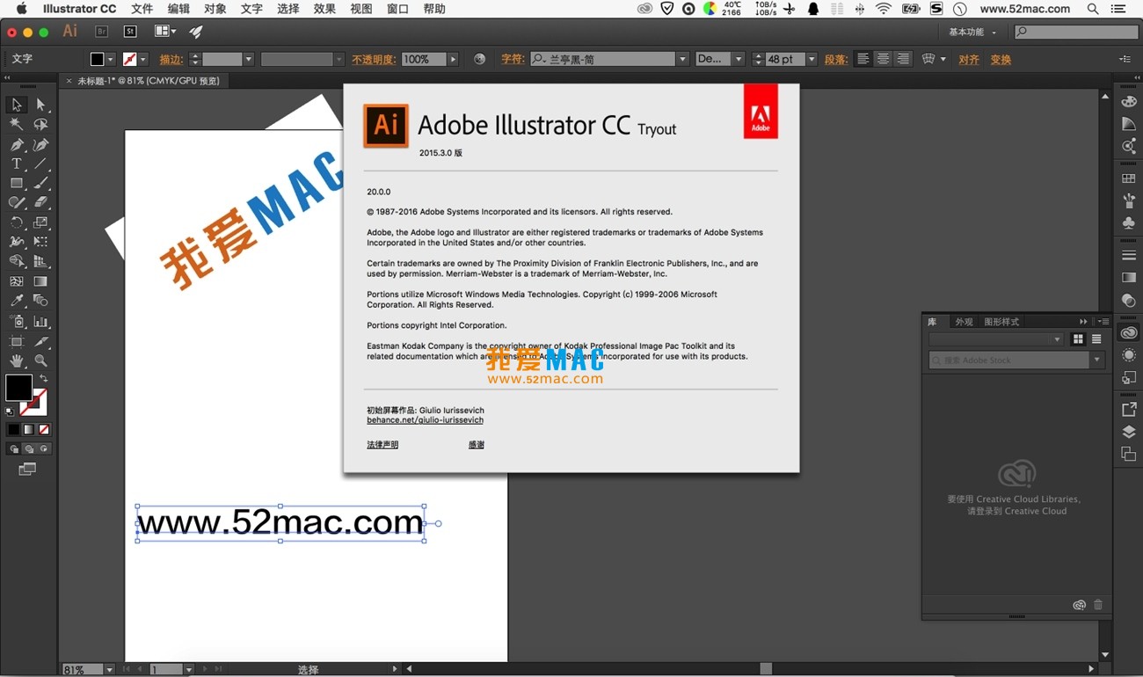Open the font style De... dropdown
The image size is (1143, 677).
click(x=738, y=59)
